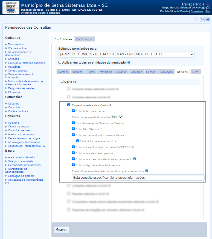Click the municipality coat of arms logo
This screenshot has height=239, width=212.
pyautogui.click(x=11, y=8)
